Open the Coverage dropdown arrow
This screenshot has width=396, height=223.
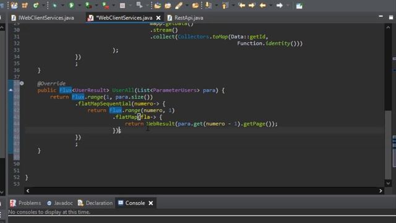tap(97, 6)
